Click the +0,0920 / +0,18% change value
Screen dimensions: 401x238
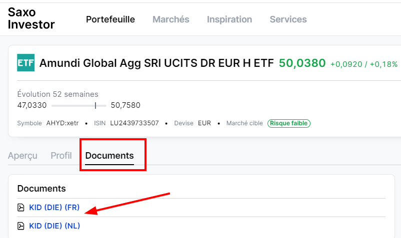coord(363,64)
